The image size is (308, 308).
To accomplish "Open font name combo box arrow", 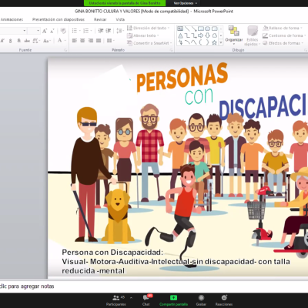I will coord(25,31).
